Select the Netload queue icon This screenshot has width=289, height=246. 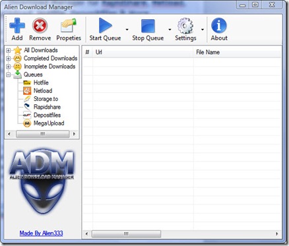pos(27,91)
